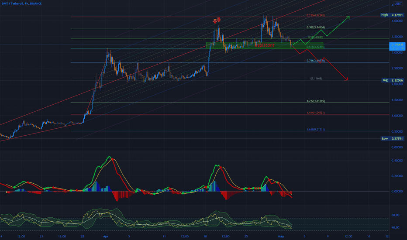Click the 0.20000 MACD axis value
This screenshot has width=407, height=240.
tap(397, 176)
